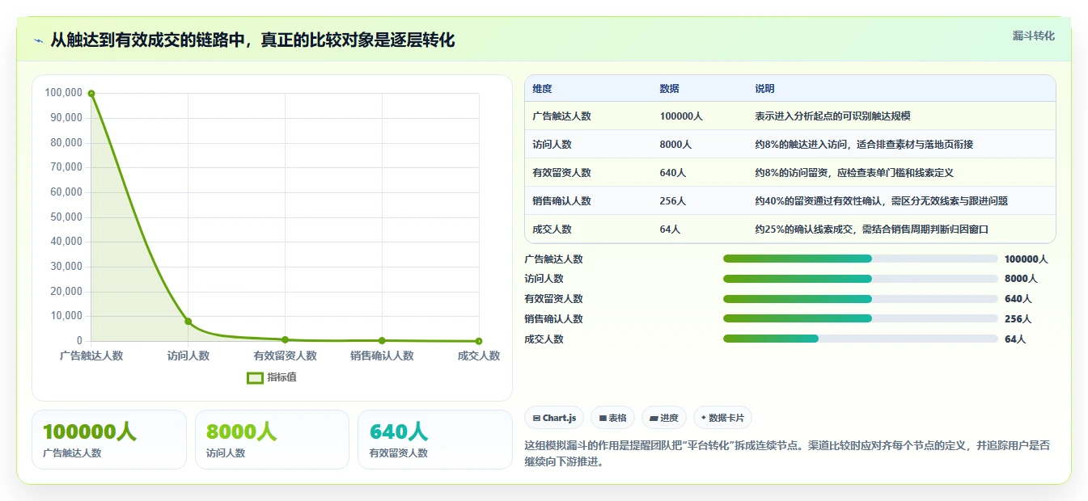Screen dimensions: 1088x501
Task: Select the Chart.js chip
Action: [x=554, y=418]
